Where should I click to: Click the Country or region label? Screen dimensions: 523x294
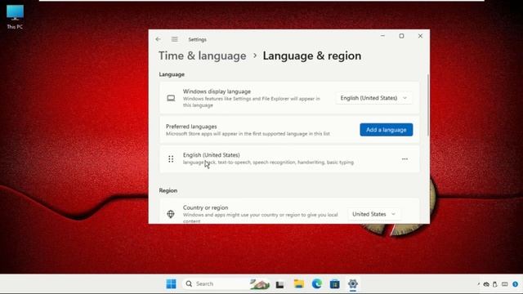tap(205, 207)
